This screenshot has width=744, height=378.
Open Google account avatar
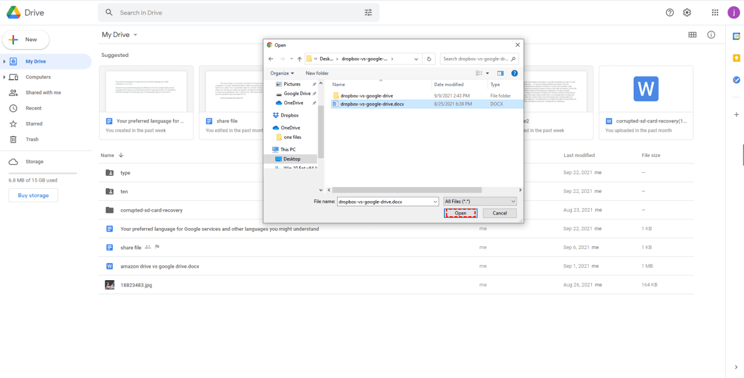pos(733,12)
